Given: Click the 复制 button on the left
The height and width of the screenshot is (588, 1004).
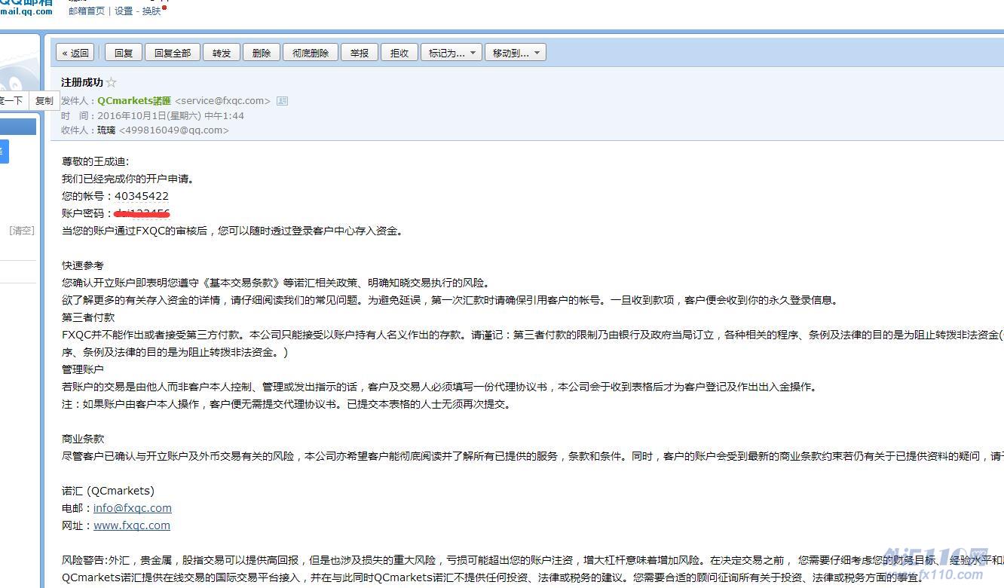Looking at the screenshot, I should (44, 100).
